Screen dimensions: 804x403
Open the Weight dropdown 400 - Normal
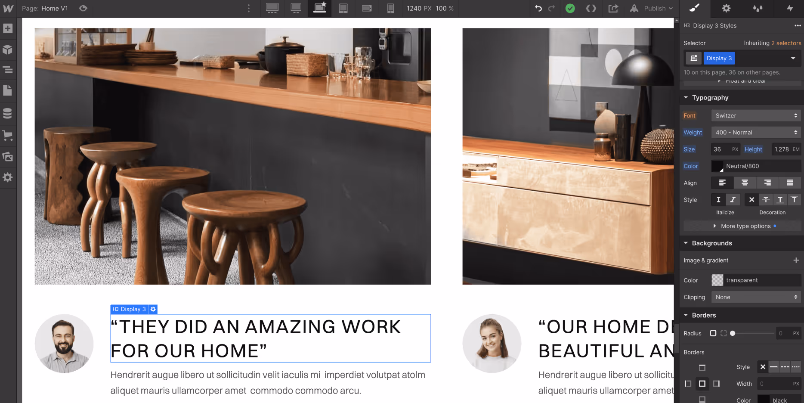(x=756, y=133)
